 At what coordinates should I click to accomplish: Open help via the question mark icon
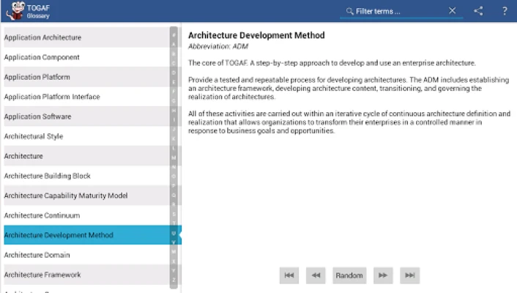pos(505,11)
